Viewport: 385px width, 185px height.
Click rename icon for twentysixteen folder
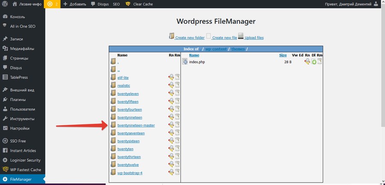[171, 141]
